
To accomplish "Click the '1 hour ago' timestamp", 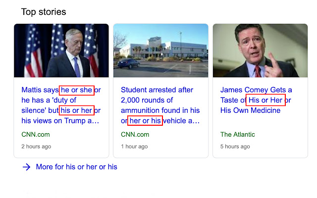I will 134,147.
